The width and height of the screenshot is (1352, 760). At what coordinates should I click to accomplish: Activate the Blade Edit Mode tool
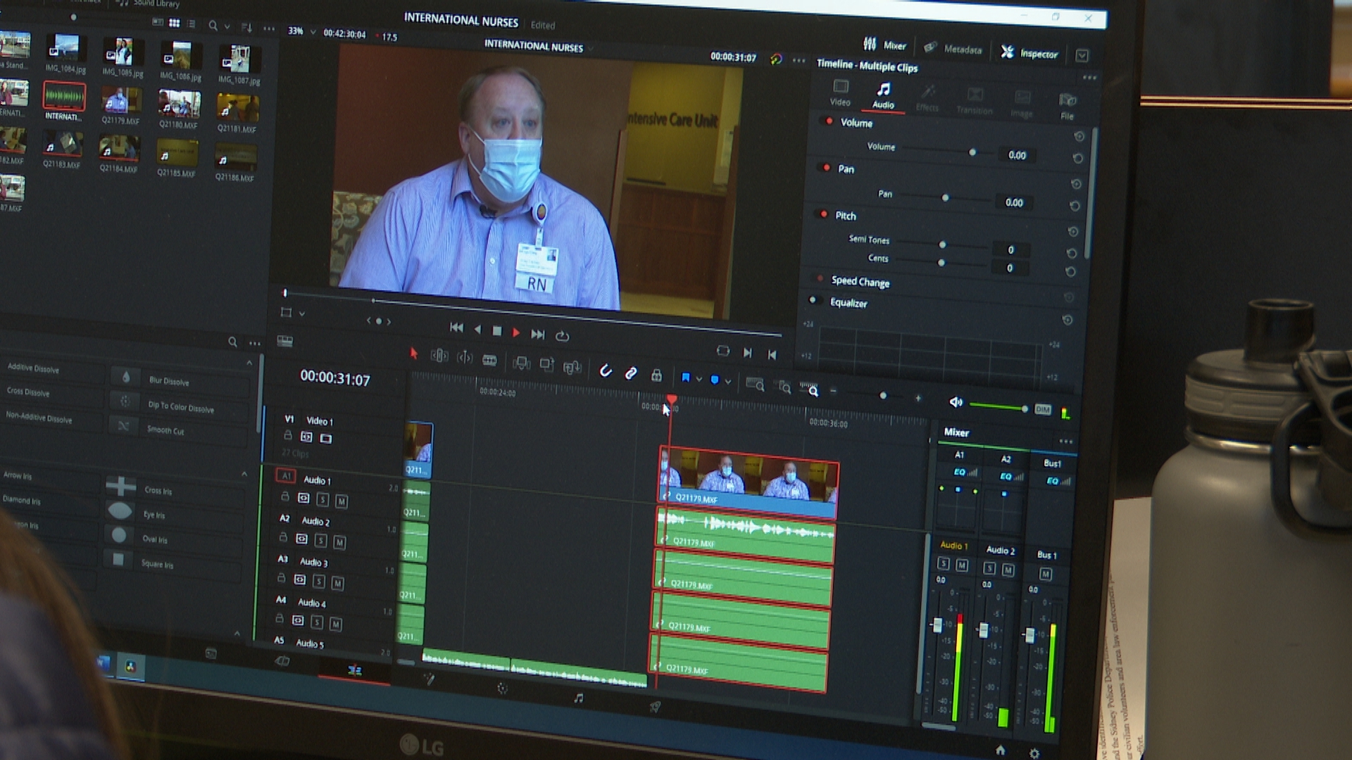click(489, 360)
